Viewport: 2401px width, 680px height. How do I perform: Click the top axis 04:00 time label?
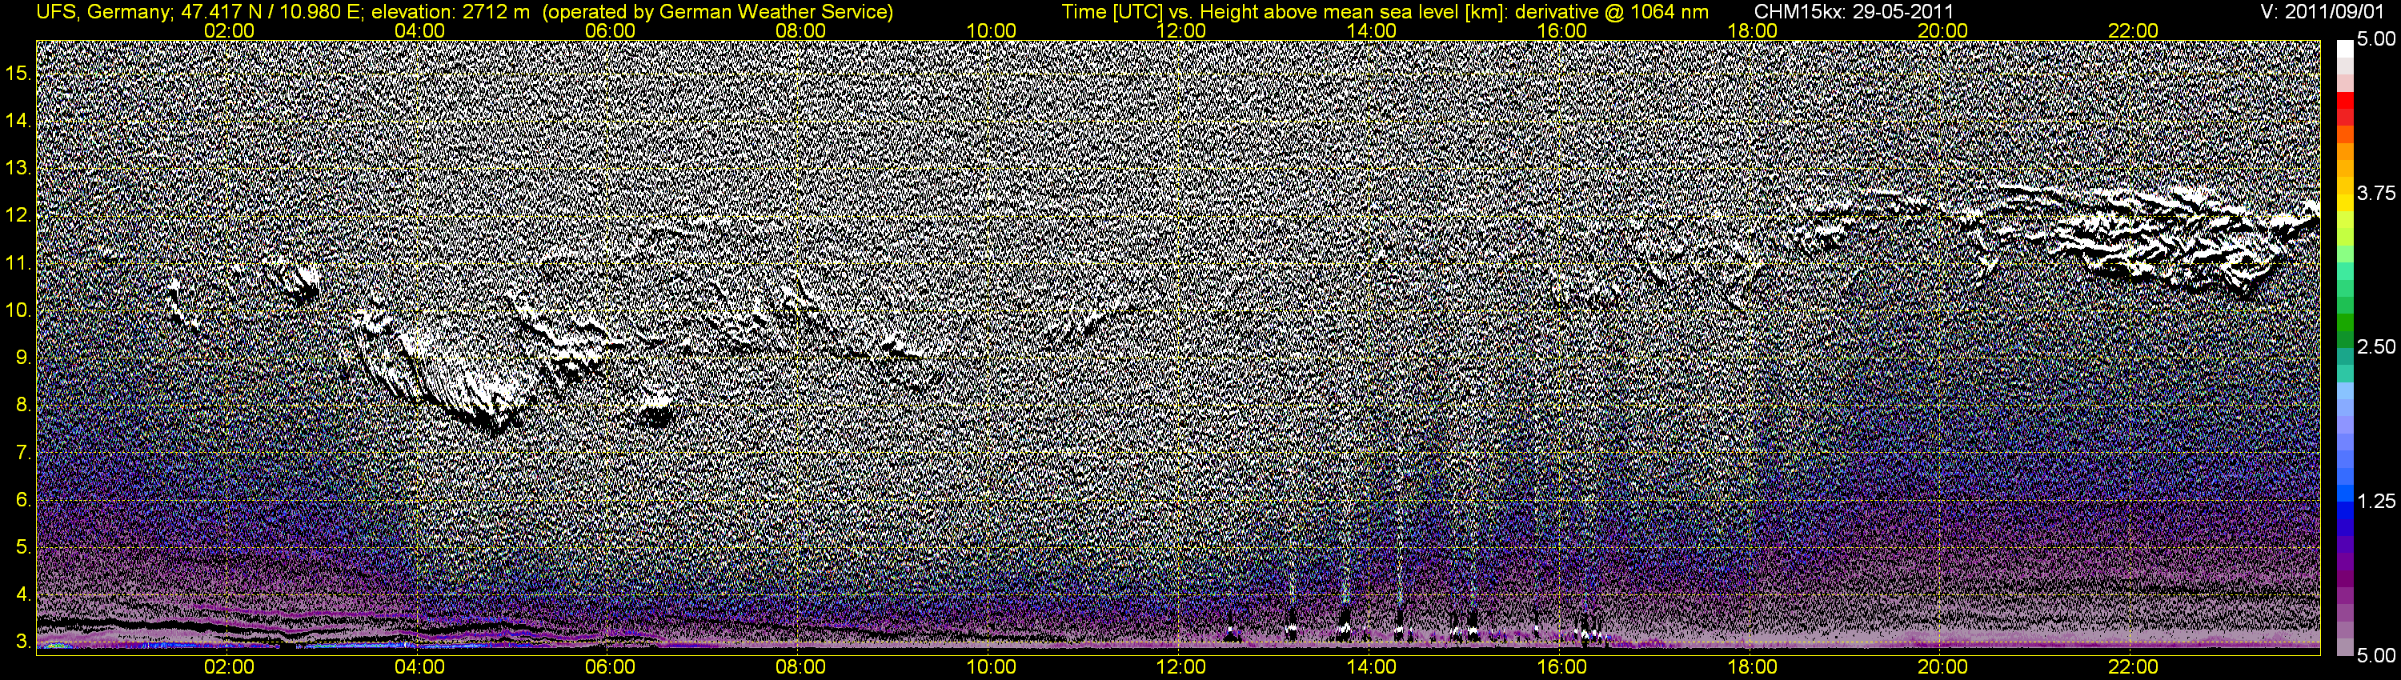coord(419,30)
